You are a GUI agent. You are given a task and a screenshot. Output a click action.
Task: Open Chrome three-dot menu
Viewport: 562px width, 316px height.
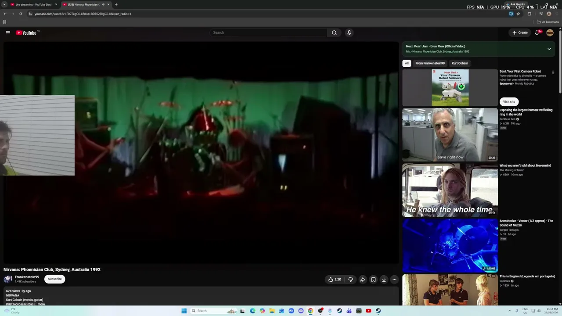coord(557,14)
